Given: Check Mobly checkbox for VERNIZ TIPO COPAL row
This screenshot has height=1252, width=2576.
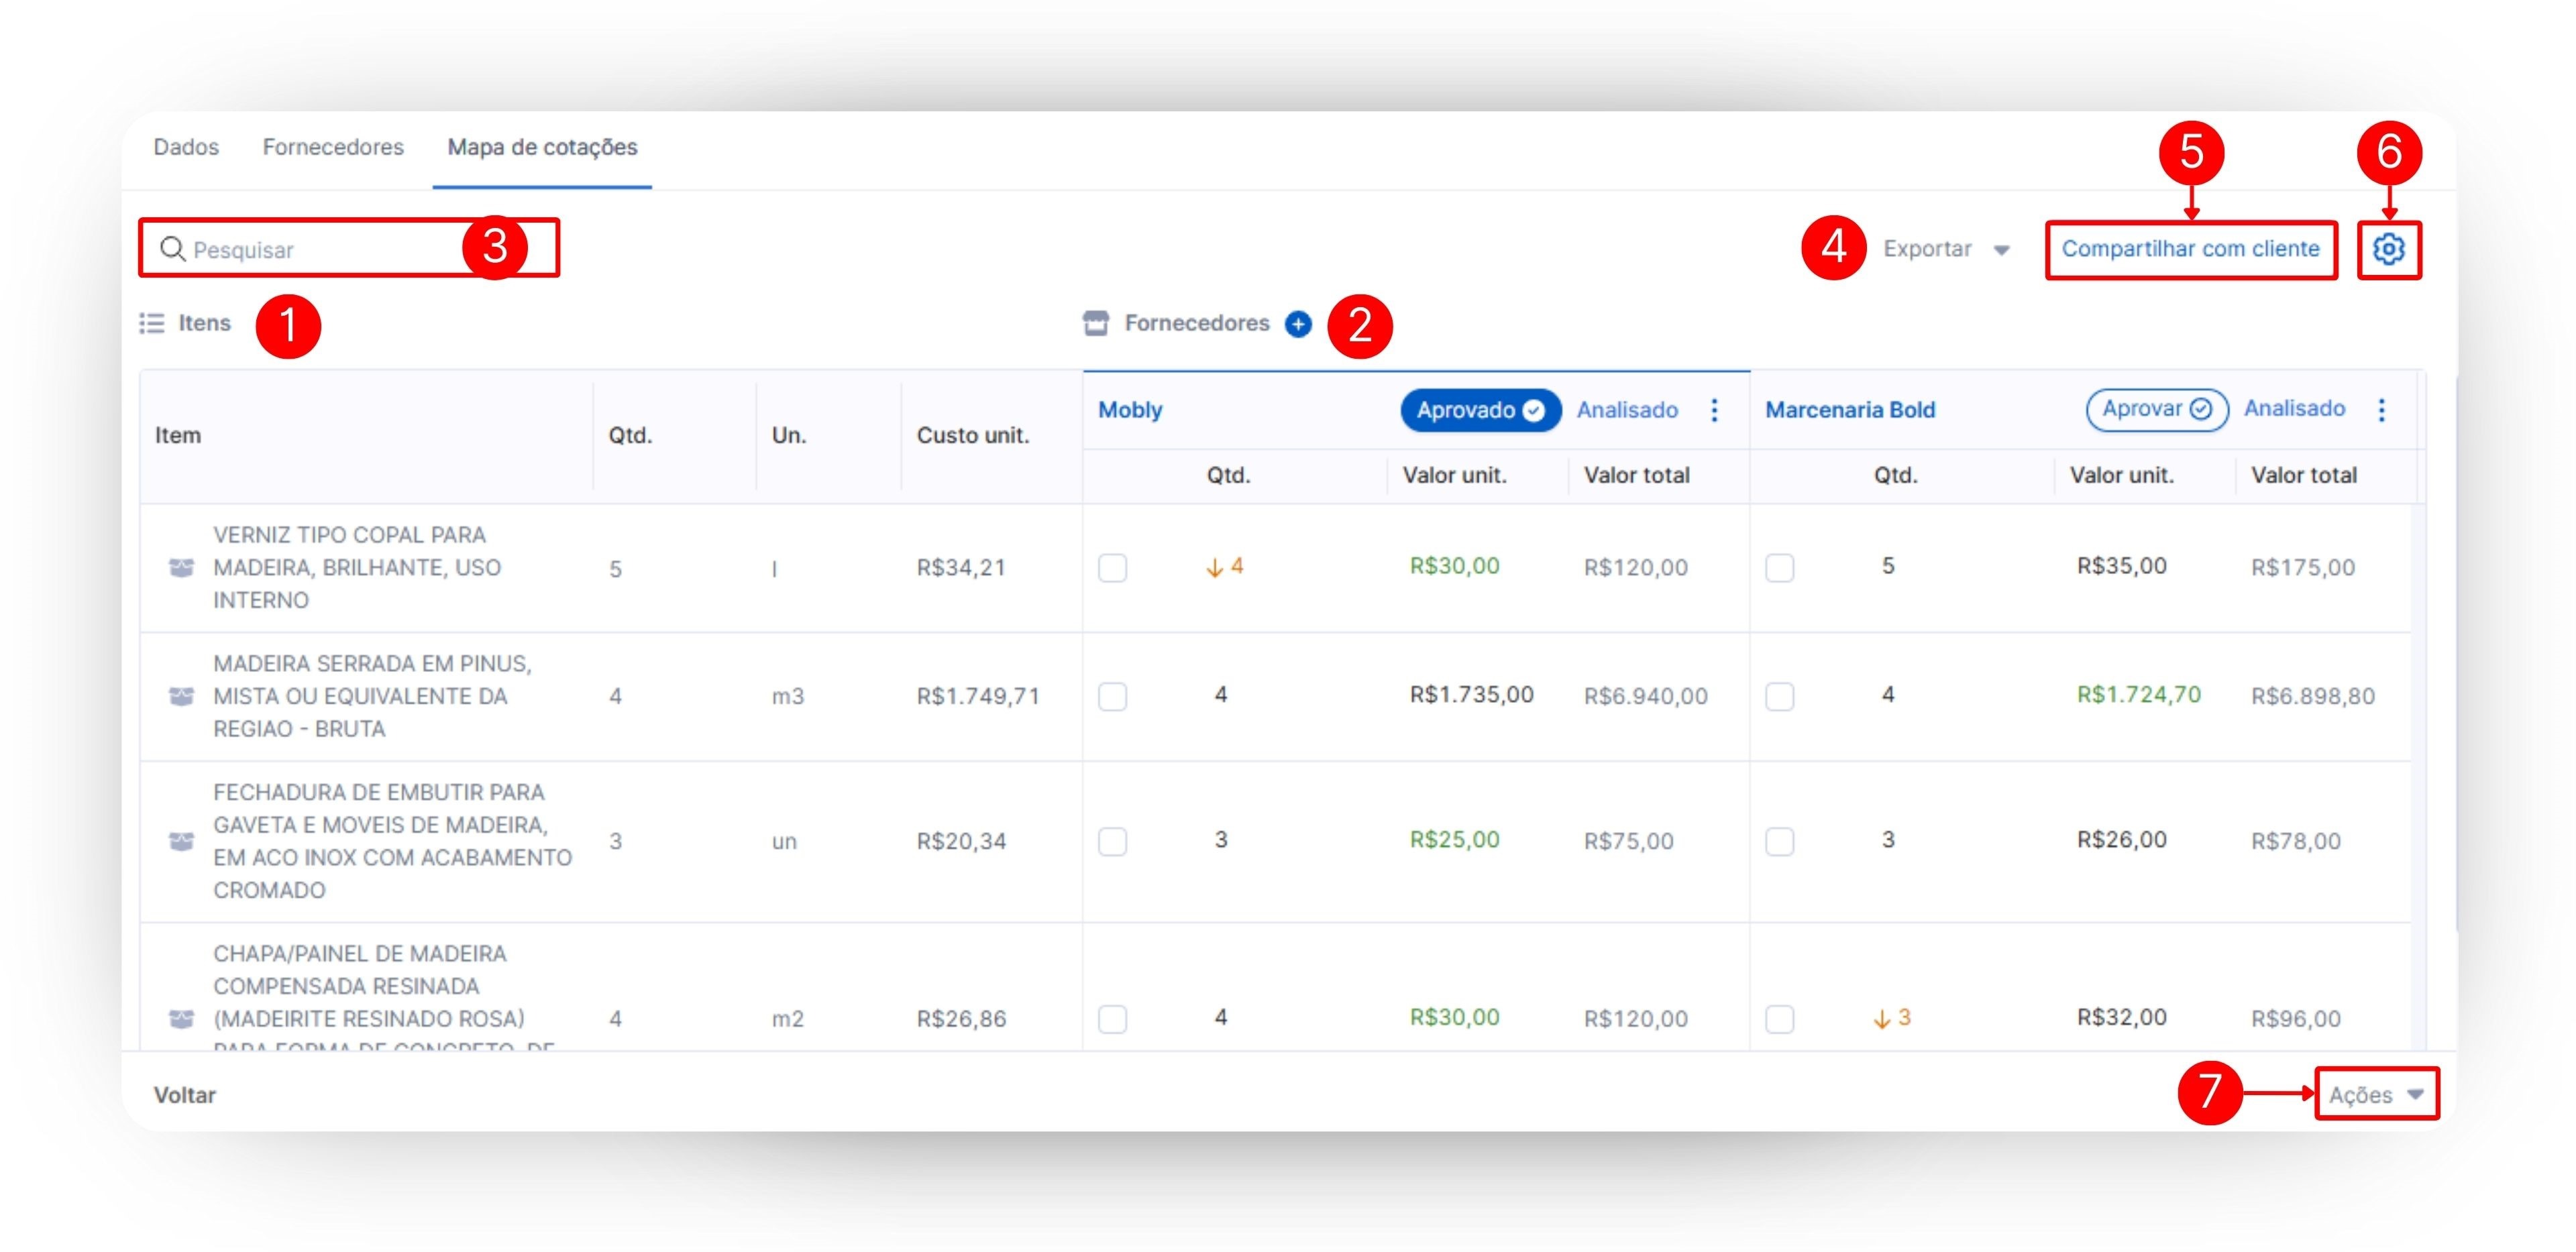Looking at the screenshot, I should pos(1112,568).
